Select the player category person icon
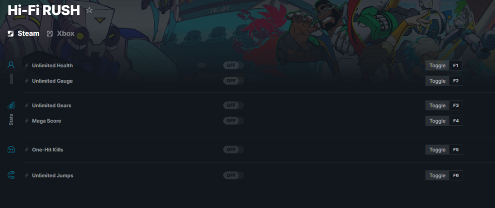The width and height of the screenshot is (495, 208). point(11,65)
